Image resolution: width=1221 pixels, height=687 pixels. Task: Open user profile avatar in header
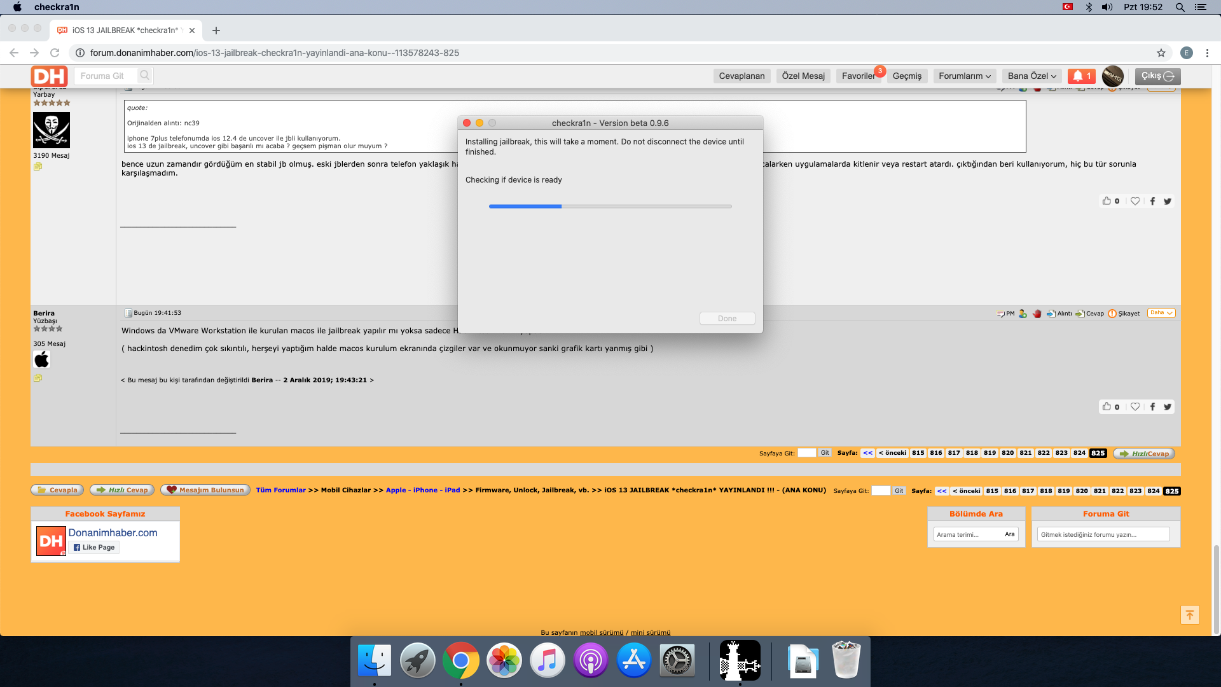coord(1113,76)
